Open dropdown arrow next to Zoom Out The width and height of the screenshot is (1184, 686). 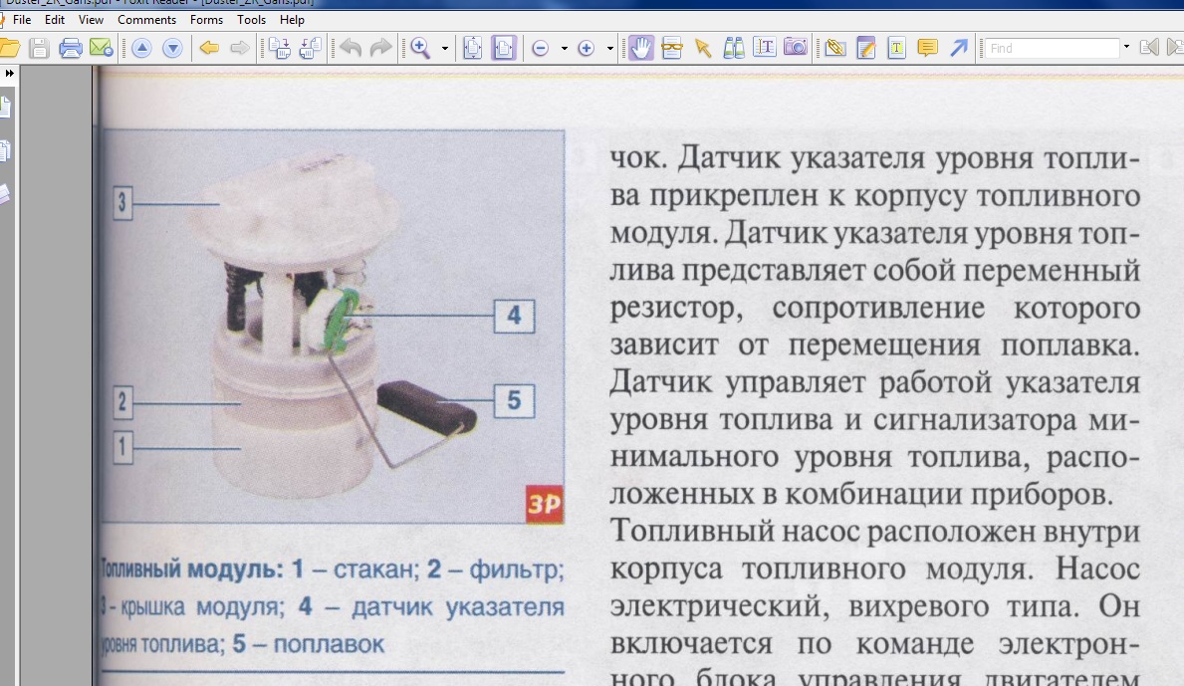tap(564, 49)
